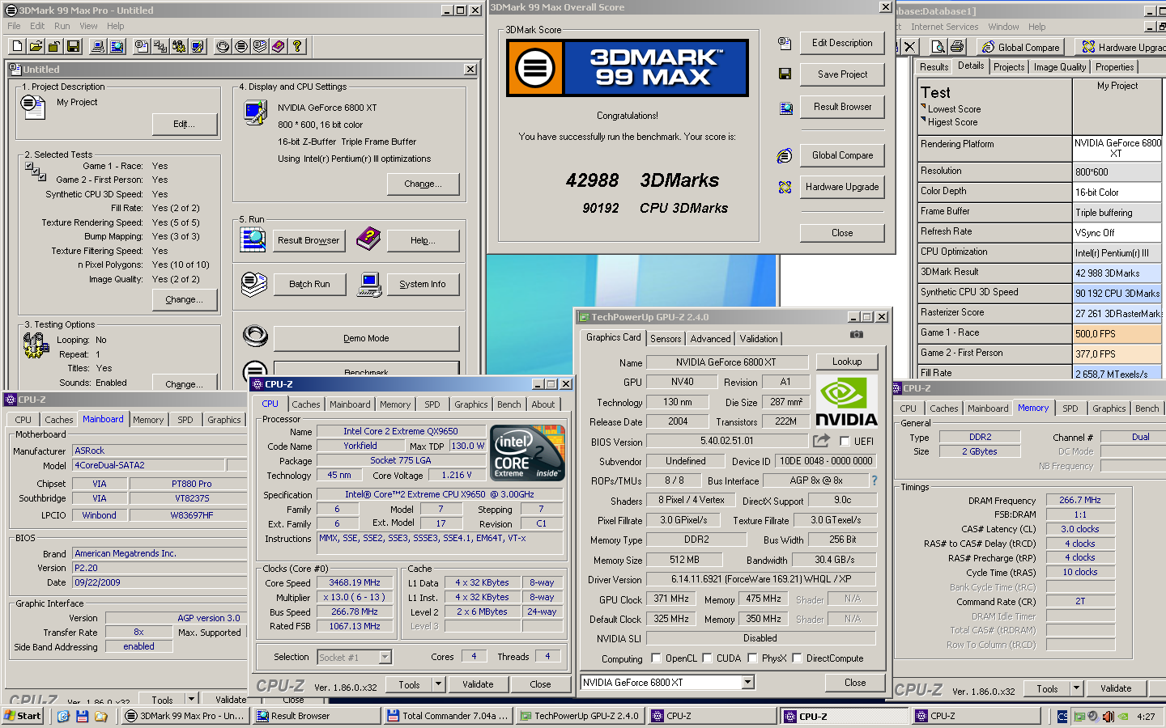Click the 42 988 3DMarks result cell
Viewport: 1166px width, 728px height.
pos(1117,273)
